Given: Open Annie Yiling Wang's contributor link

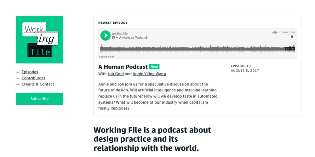Looking at the screenshot, I should click(149, 74).
